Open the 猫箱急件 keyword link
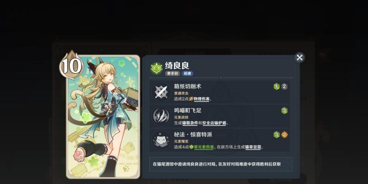This screenshot has height=184, width=368. pos(190,123)
